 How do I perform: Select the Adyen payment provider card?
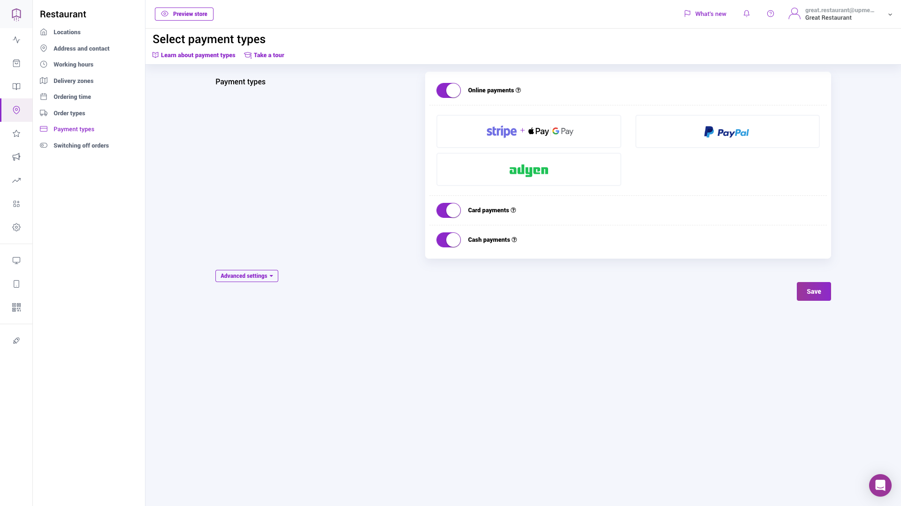(x=529, y=170)
